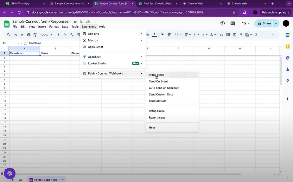Open the zoom 100% dropdown
Viewport: 293px width, 182px height.
pos(46,35)
